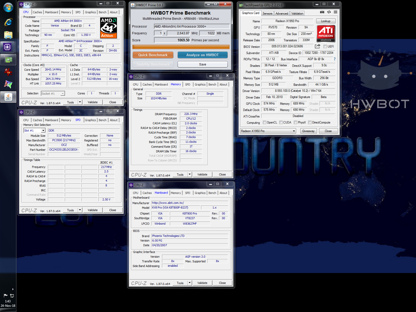The width and height of the screenshot is (416, 312).
Task: Click the GPU-Z title bar icon
Action: coord(241,5)
